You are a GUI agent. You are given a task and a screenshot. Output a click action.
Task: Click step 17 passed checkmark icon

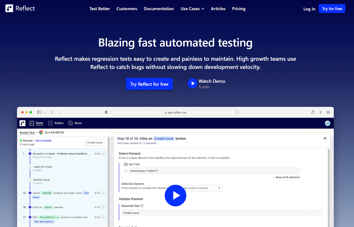(103, 217)
